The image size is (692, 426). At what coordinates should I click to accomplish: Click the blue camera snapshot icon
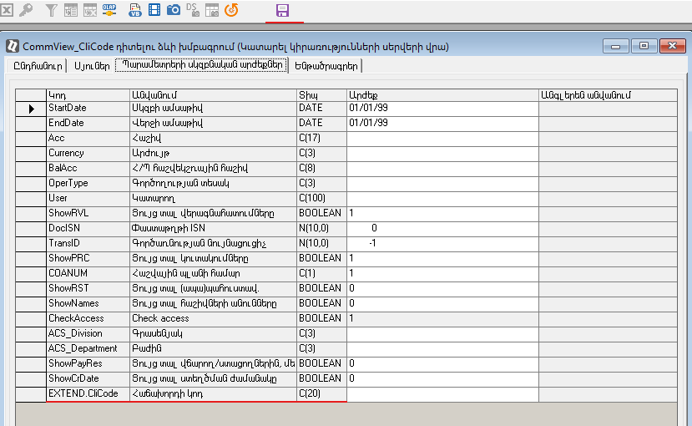click(174, 10)
